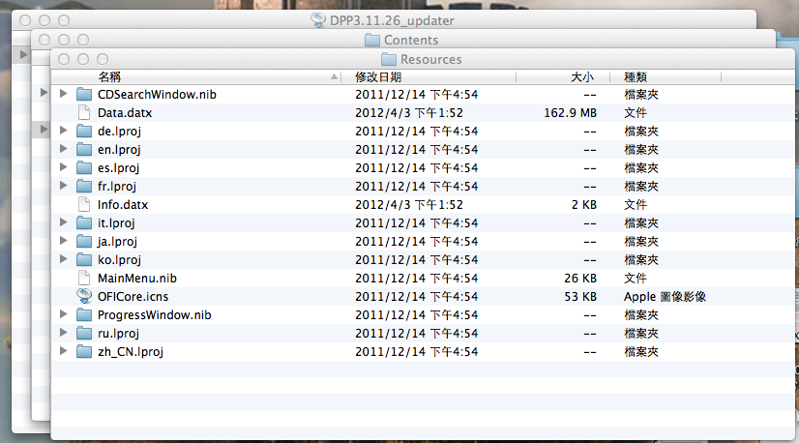Click the ja.lproj folder icon

pyautogui.click(x=84, y=241)
